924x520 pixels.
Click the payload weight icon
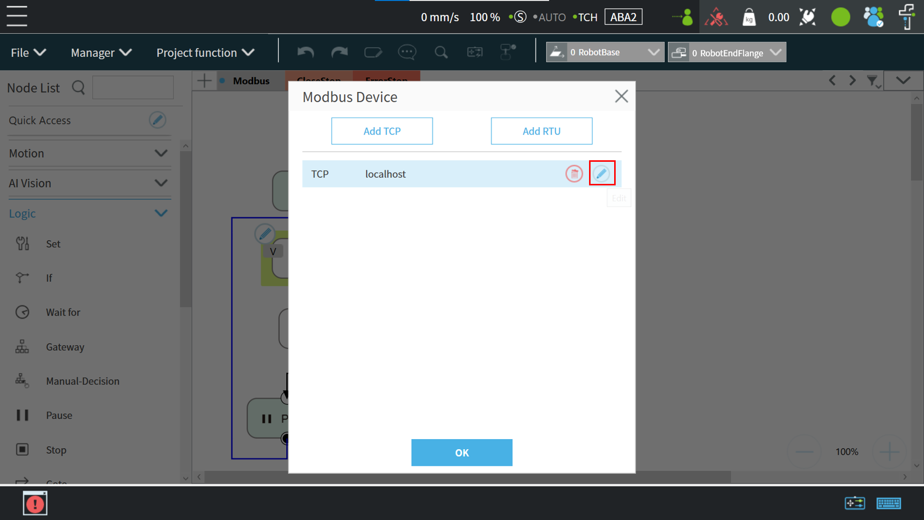click(x=749, y=17)
